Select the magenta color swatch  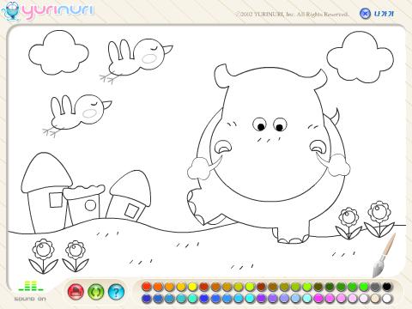click(x=318, y=299)
